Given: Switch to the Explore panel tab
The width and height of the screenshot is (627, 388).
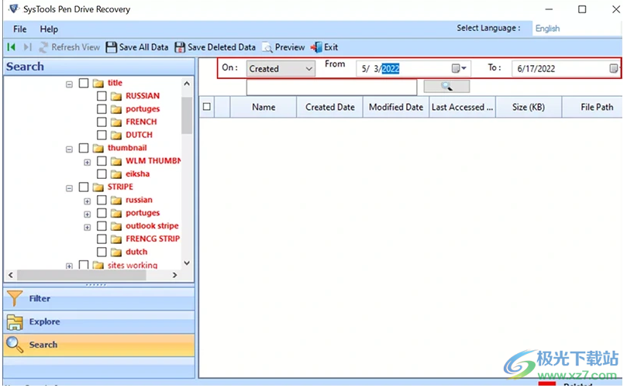Looking at the screenshot, I should pos(98,322).
